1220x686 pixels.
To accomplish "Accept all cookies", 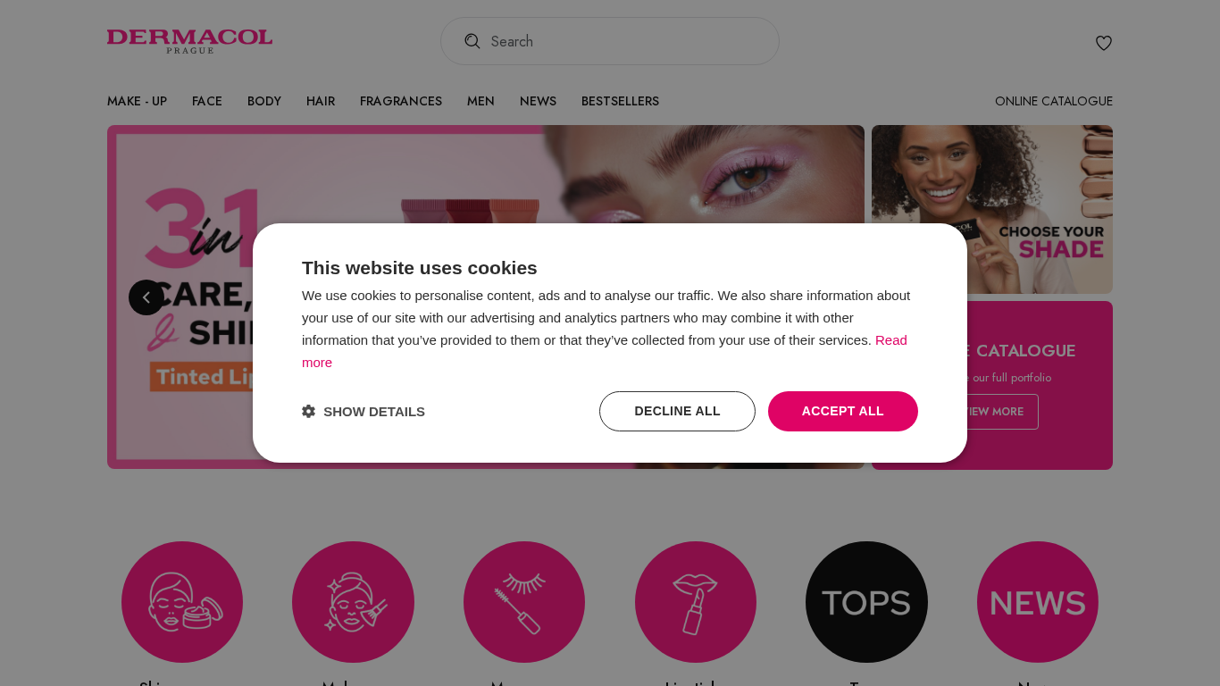I will (843, 411).
